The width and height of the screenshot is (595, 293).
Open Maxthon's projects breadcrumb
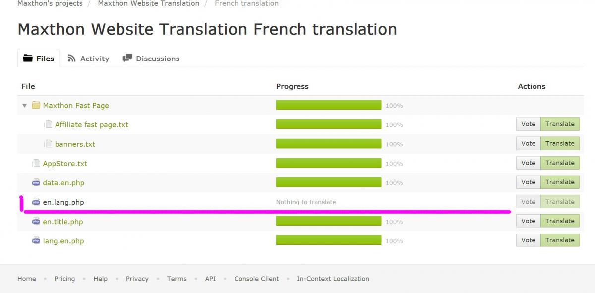pos(50,3)
